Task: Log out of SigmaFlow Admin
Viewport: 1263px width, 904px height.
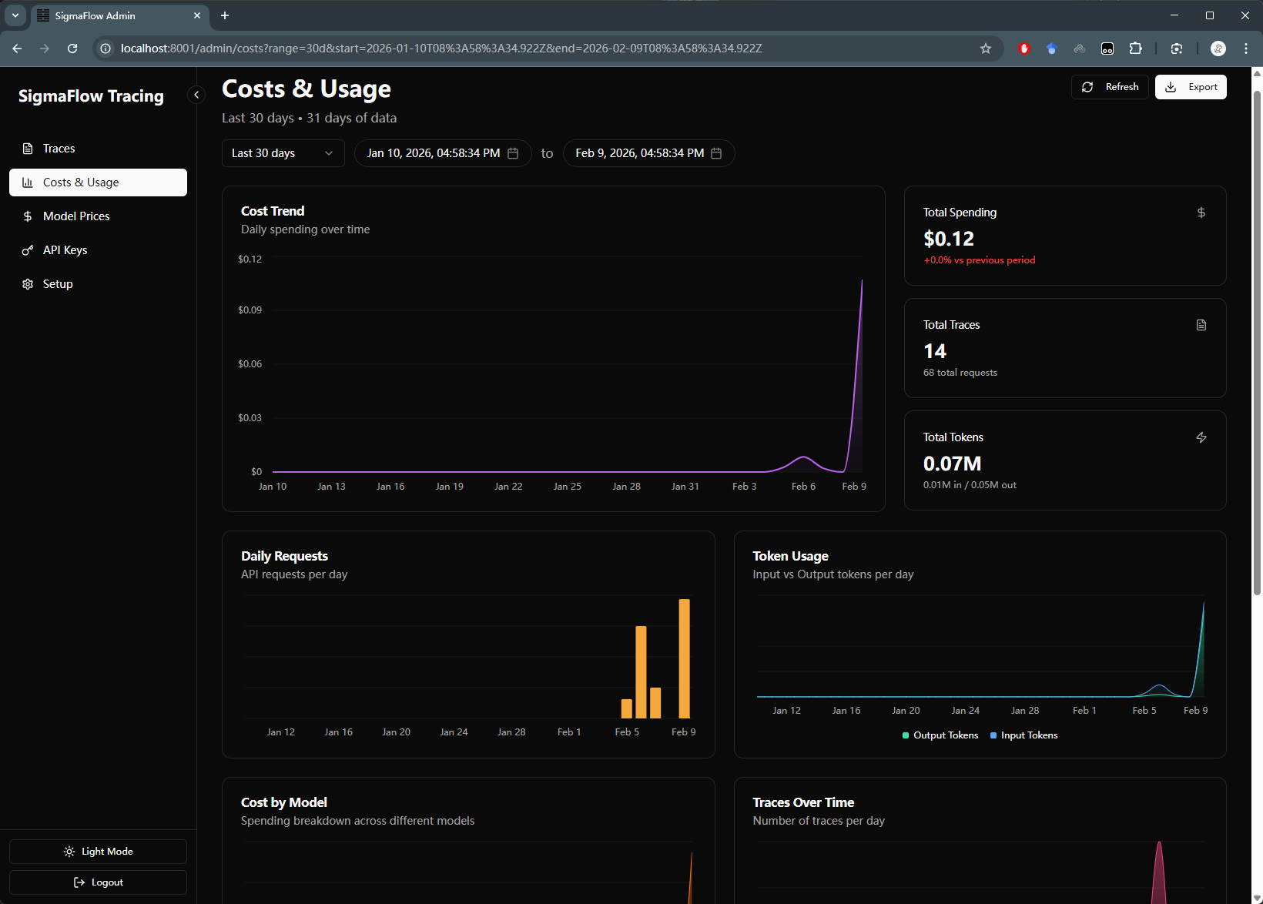Action: 98,882
